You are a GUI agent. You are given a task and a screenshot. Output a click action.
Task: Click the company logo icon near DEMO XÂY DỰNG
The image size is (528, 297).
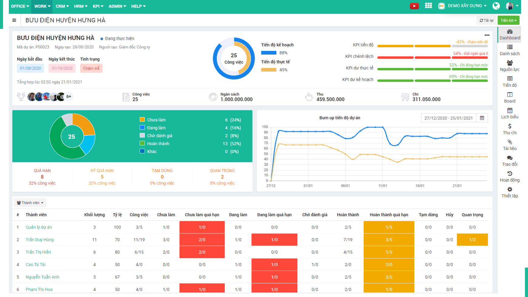[441, 6]
